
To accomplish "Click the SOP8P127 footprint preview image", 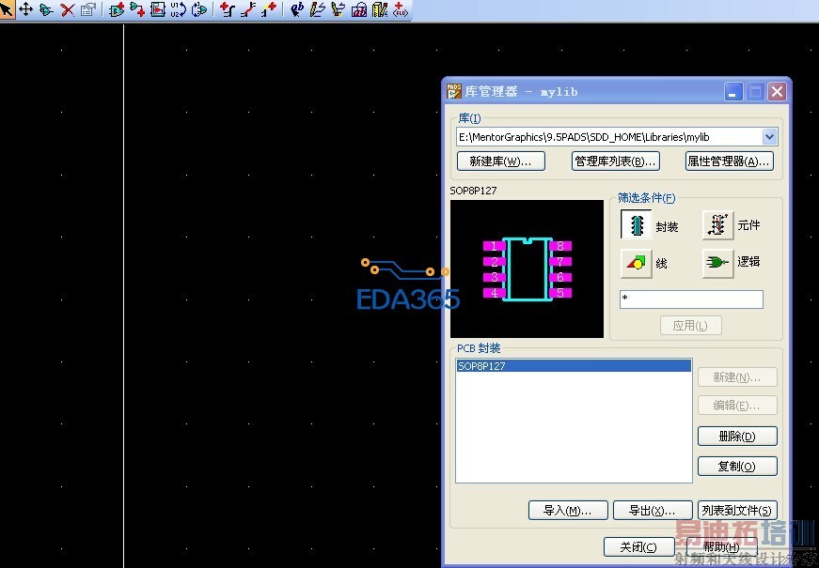I will point(527,269).
